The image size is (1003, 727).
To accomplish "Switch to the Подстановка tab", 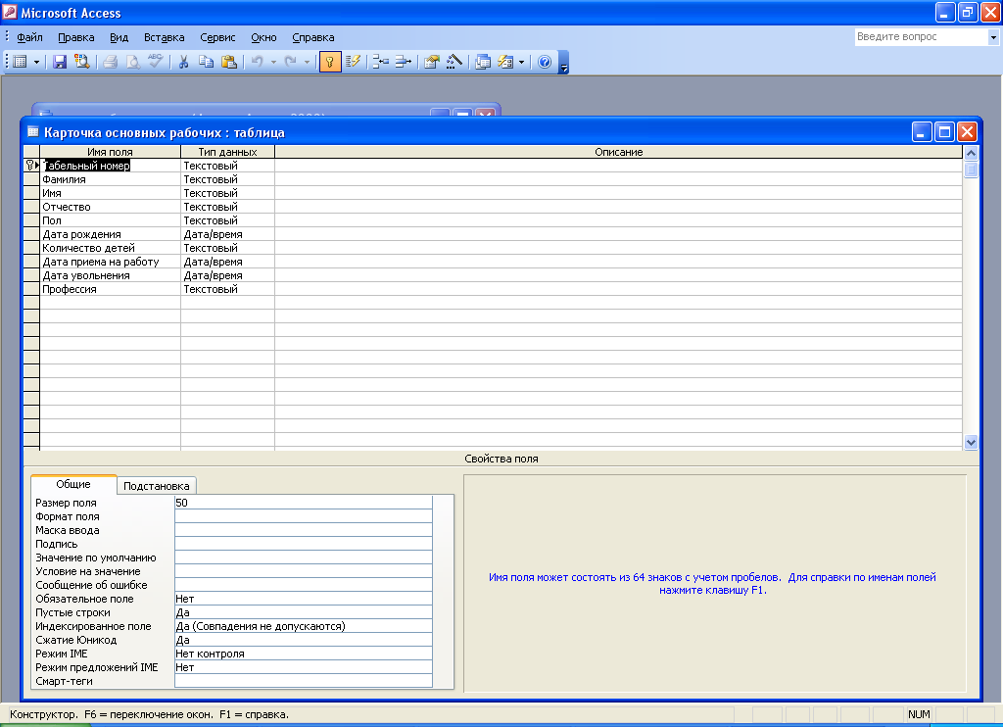I will click(156, 486).
